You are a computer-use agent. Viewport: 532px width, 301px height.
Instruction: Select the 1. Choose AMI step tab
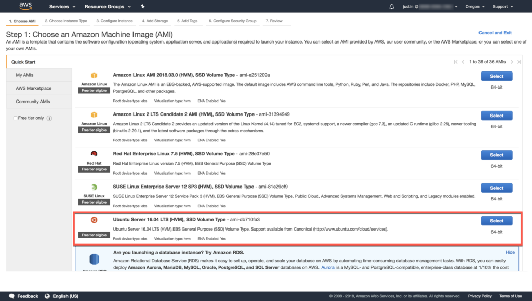click(22, 21)
